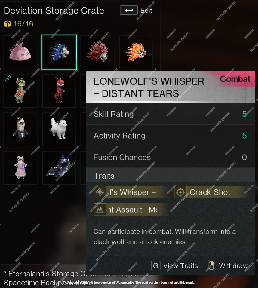
Task: Select the red dragon figure deviation
Action: pyautogui.click(x=59, y=91)
